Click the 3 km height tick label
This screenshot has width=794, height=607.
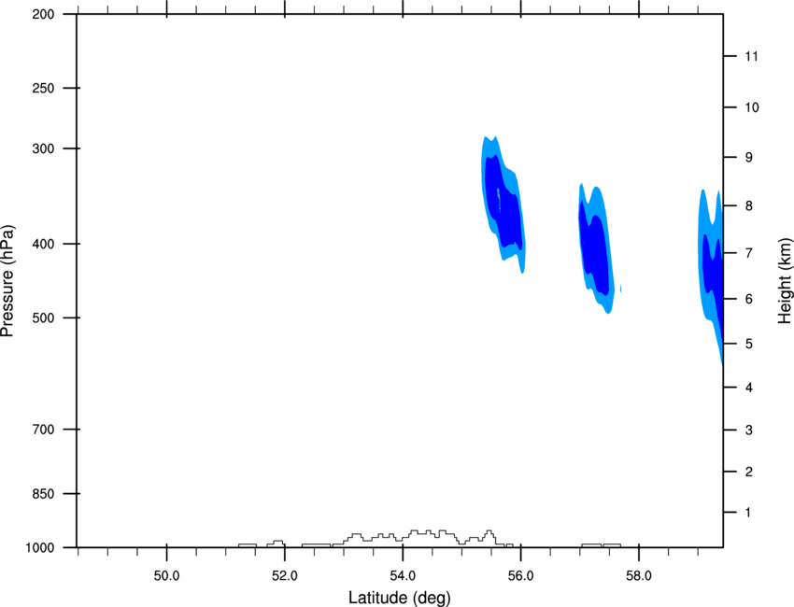[749, 431]
